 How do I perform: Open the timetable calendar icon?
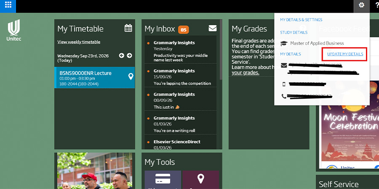[x=128, y=28]
